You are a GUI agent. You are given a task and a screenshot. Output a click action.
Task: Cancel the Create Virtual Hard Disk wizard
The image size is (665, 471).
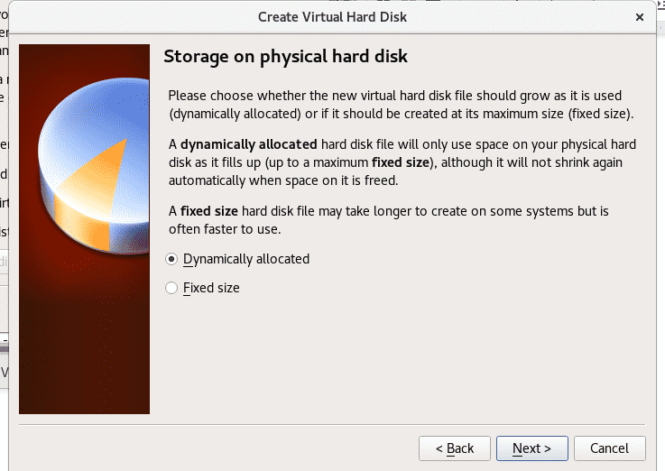(x=609, y=448)
